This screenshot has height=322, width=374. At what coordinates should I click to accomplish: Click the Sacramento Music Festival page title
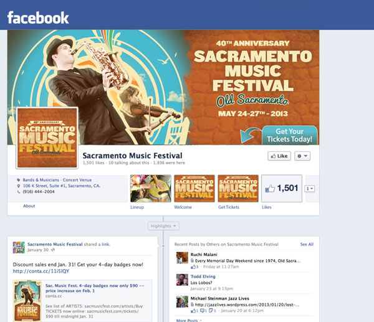(x=132, y=156)
